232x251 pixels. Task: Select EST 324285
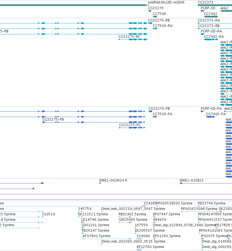click(x=150, y=203)
